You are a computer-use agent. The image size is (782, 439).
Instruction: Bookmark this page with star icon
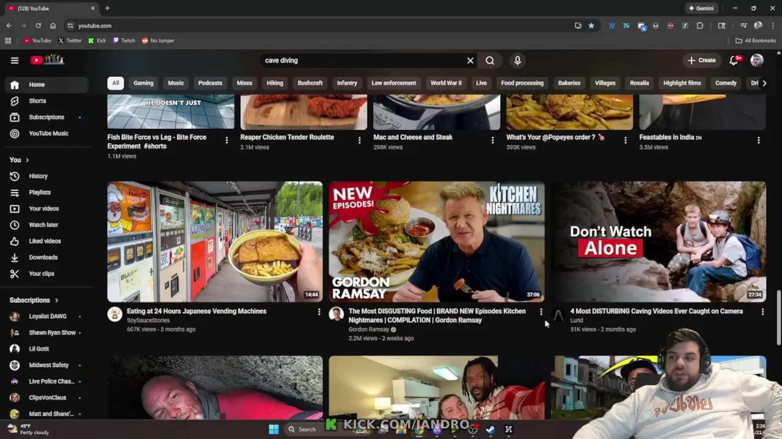(x=591, y=26)
